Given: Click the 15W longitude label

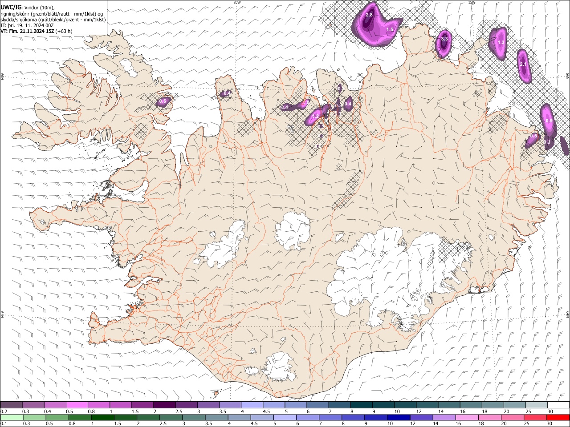Looking at the screenshot, I should click(472, 2).
